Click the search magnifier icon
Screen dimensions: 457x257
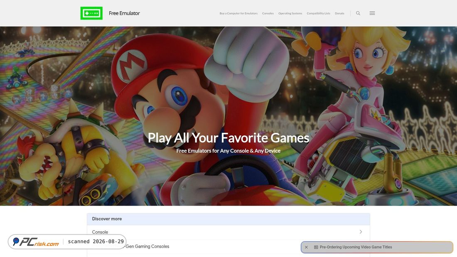(x=358, y=13)
